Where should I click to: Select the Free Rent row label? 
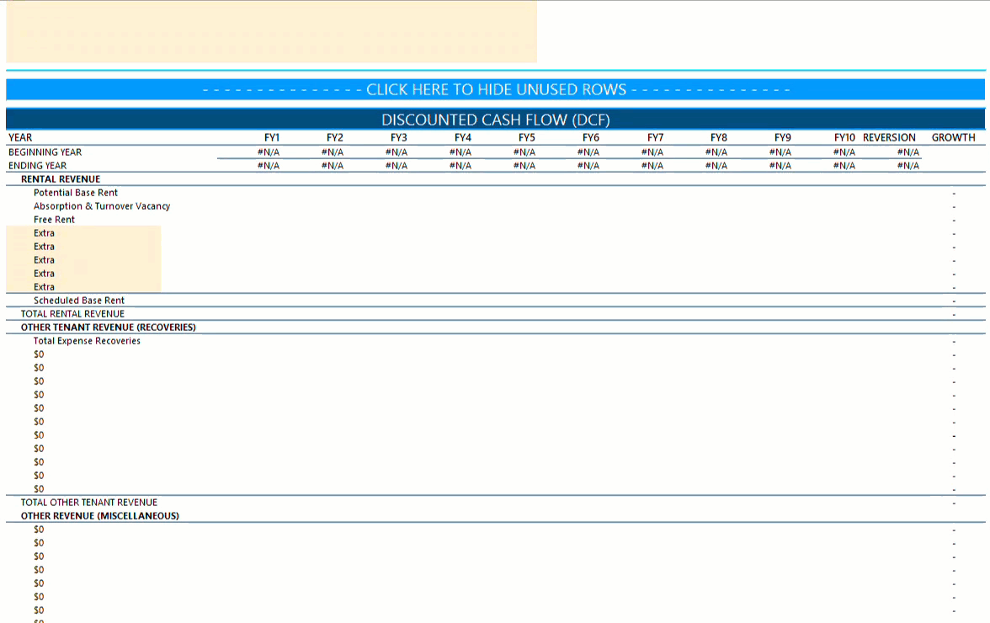pos(54,220)
